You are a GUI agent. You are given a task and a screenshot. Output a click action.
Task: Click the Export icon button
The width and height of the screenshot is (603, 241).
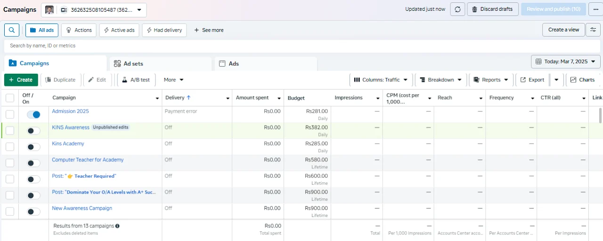click(x=532, y=80)
